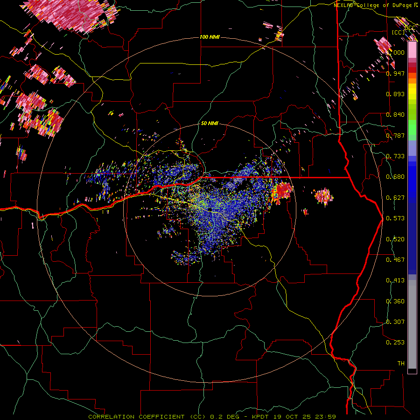Viewport: 420px width, 420px height.
Task: Click the 0.253 legend value
Action: coord(395,343)
